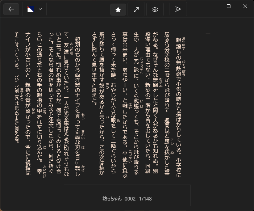Open settings via the gear icon
254x211 pixels.
[155, 9]
